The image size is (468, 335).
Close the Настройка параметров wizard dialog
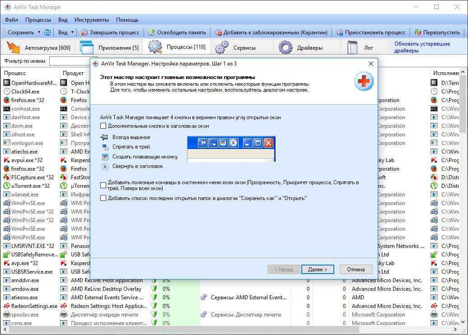[x=371, y=64]
